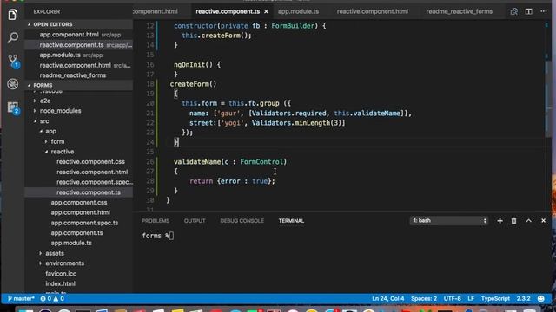
Task: Open app.component.css file
Action: 79,203
